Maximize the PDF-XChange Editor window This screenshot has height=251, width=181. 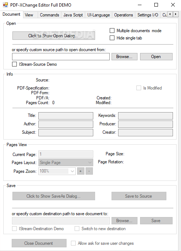click(156, 5)
